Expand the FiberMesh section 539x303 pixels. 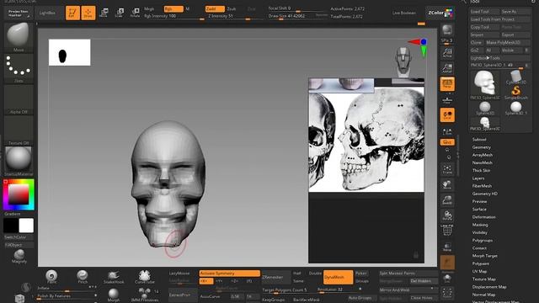(482, 186)
